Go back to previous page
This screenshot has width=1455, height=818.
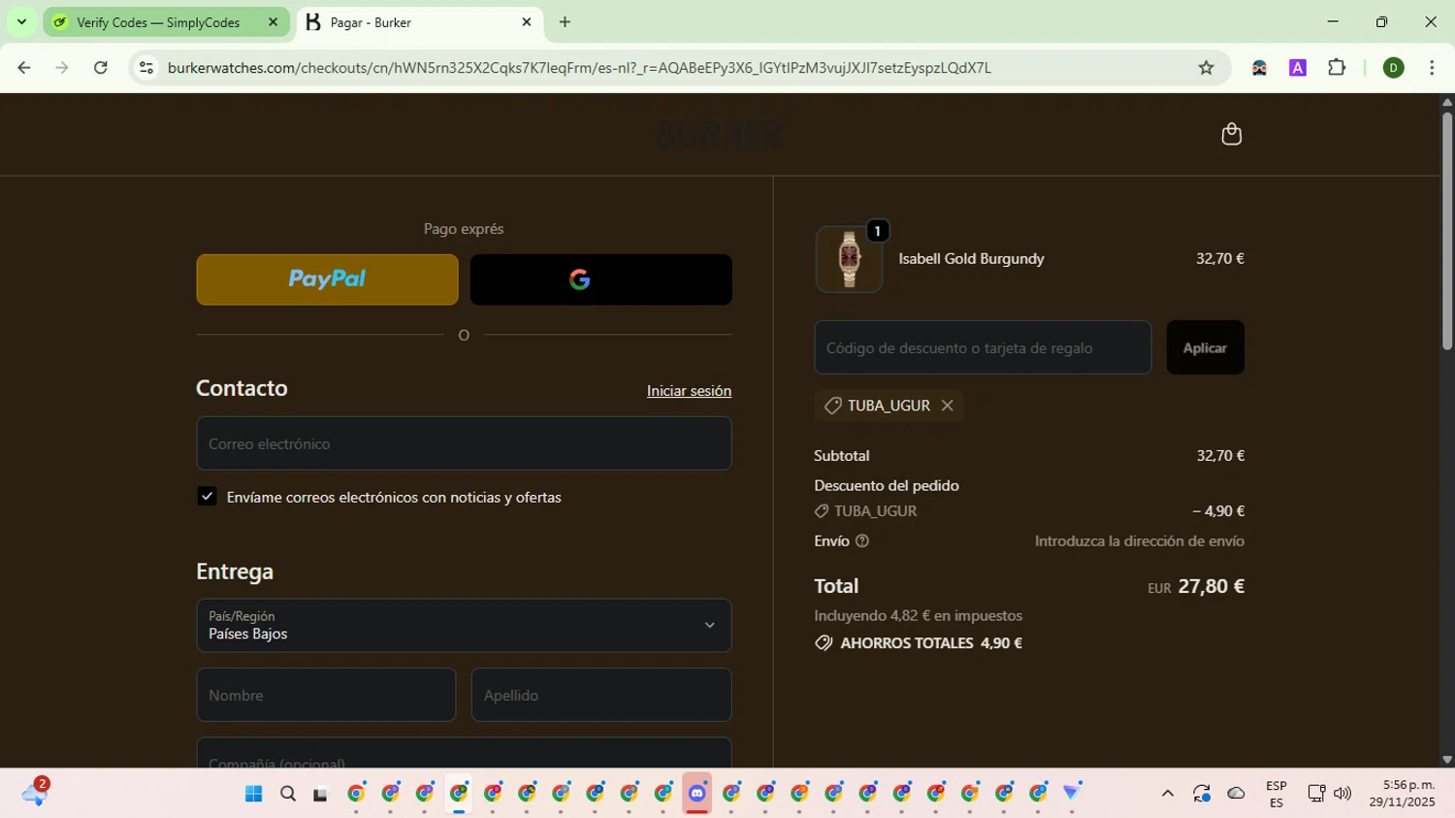24,68
